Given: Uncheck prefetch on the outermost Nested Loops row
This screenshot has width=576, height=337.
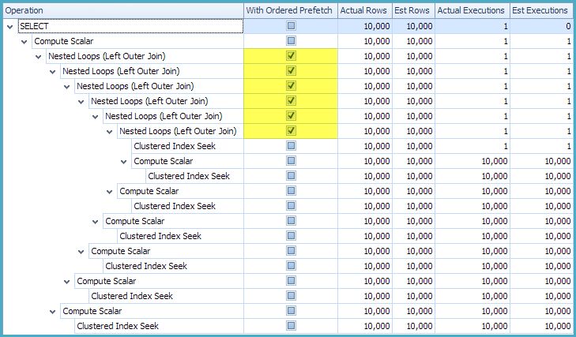Looking at the screenshot, I should pos(291,56).
